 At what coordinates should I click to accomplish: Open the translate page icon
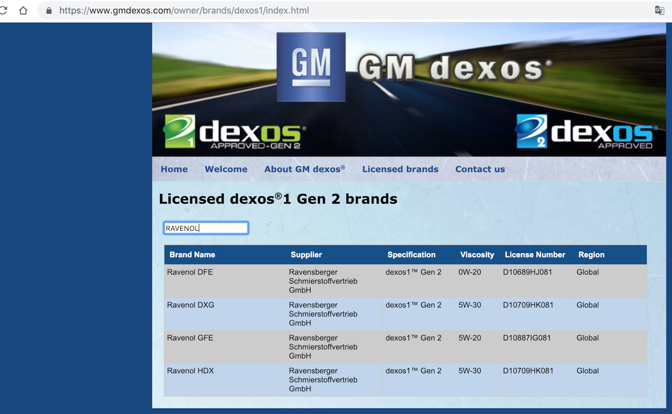[x=659, y=10]
